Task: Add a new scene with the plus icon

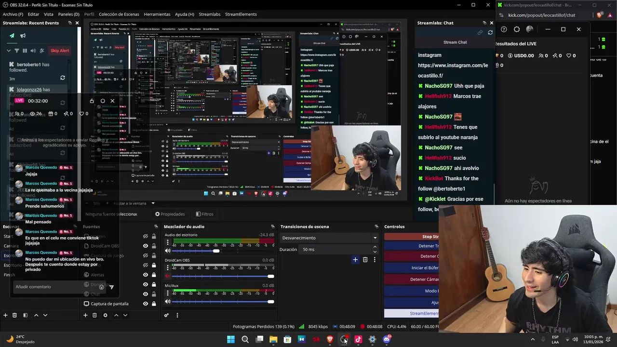Action: [x=5, y=315]
